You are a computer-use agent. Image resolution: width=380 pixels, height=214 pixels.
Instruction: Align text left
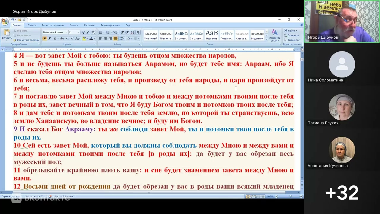click(100, 39)
